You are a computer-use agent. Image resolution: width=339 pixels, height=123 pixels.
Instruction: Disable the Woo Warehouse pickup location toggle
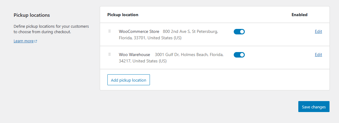[x=239, y=54]
